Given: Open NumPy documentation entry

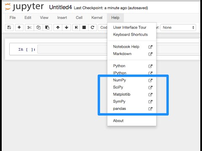Looking at the screenshot, I should pyautogui.click(x=132, y=80).
